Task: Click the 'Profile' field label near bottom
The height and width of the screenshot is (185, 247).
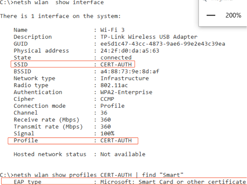Action: pyautogui.click(x=26, y=141)
